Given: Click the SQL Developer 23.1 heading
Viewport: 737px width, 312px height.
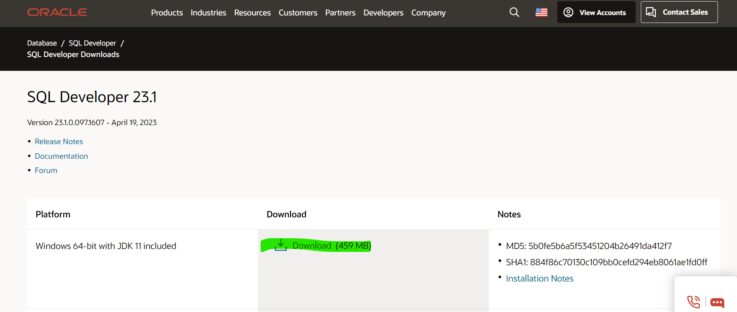Looking at the screenshot, I should tap(92, 97).
